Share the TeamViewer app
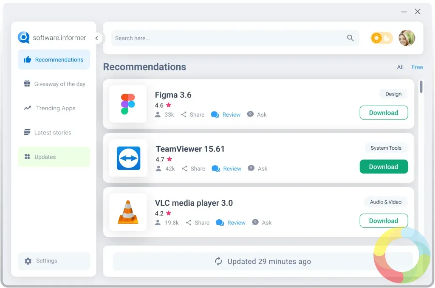This screenshot has width=435, height=288. tap(194, 169)
